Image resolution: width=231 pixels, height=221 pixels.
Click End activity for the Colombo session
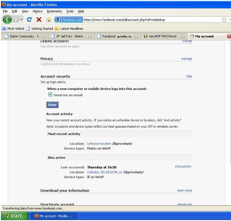point(183,166)
